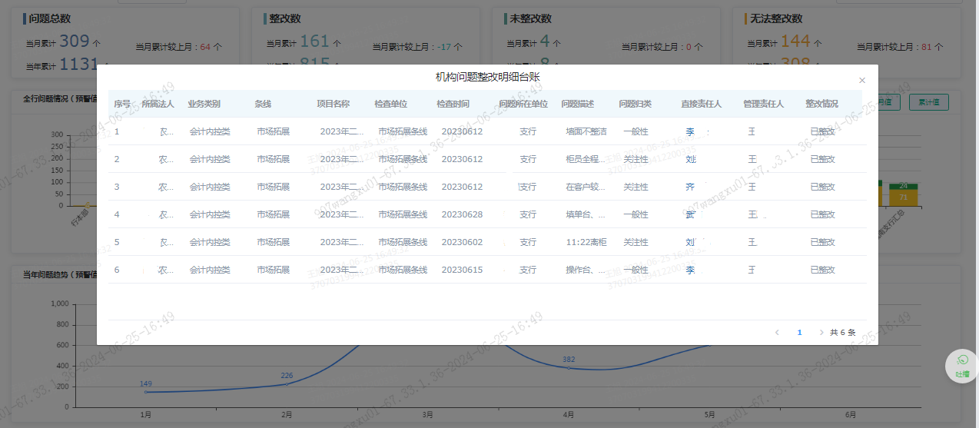Click the 检查时间 column header
The image size is (979, 428).
453,104
